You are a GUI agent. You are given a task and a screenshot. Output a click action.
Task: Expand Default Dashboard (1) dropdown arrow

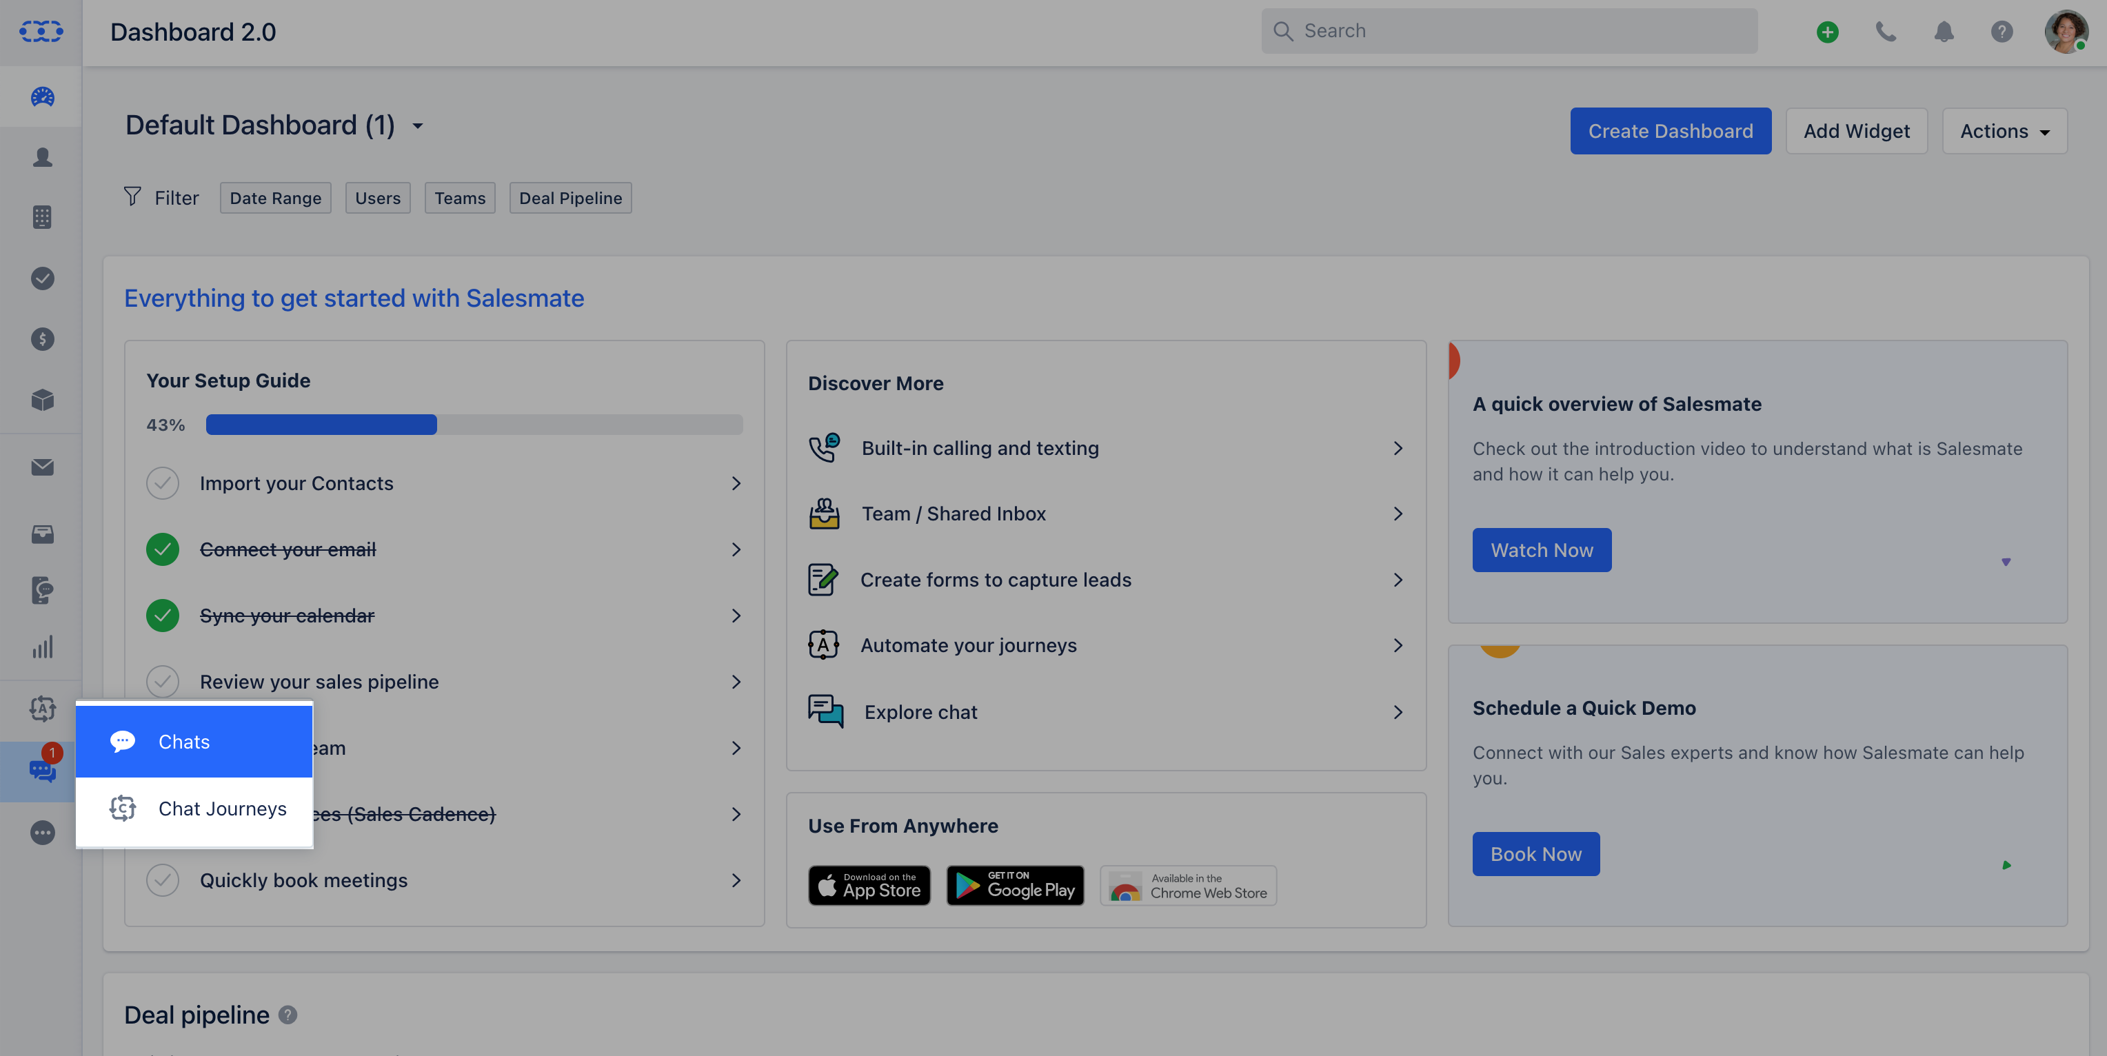pyautogui.click(x=417, y=126)
